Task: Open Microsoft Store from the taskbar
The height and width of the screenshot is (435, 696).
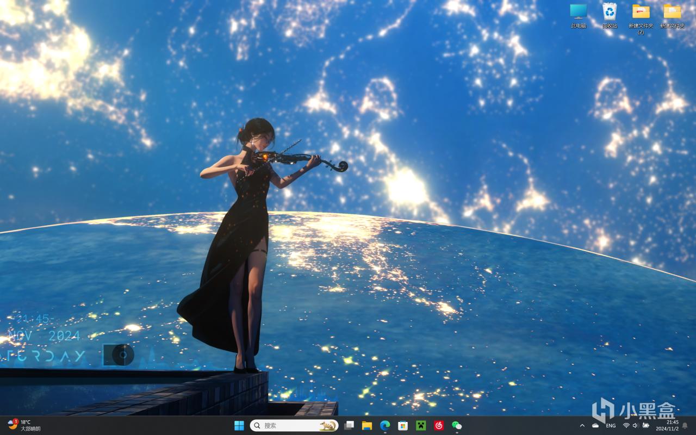Action: coord(403,425)
